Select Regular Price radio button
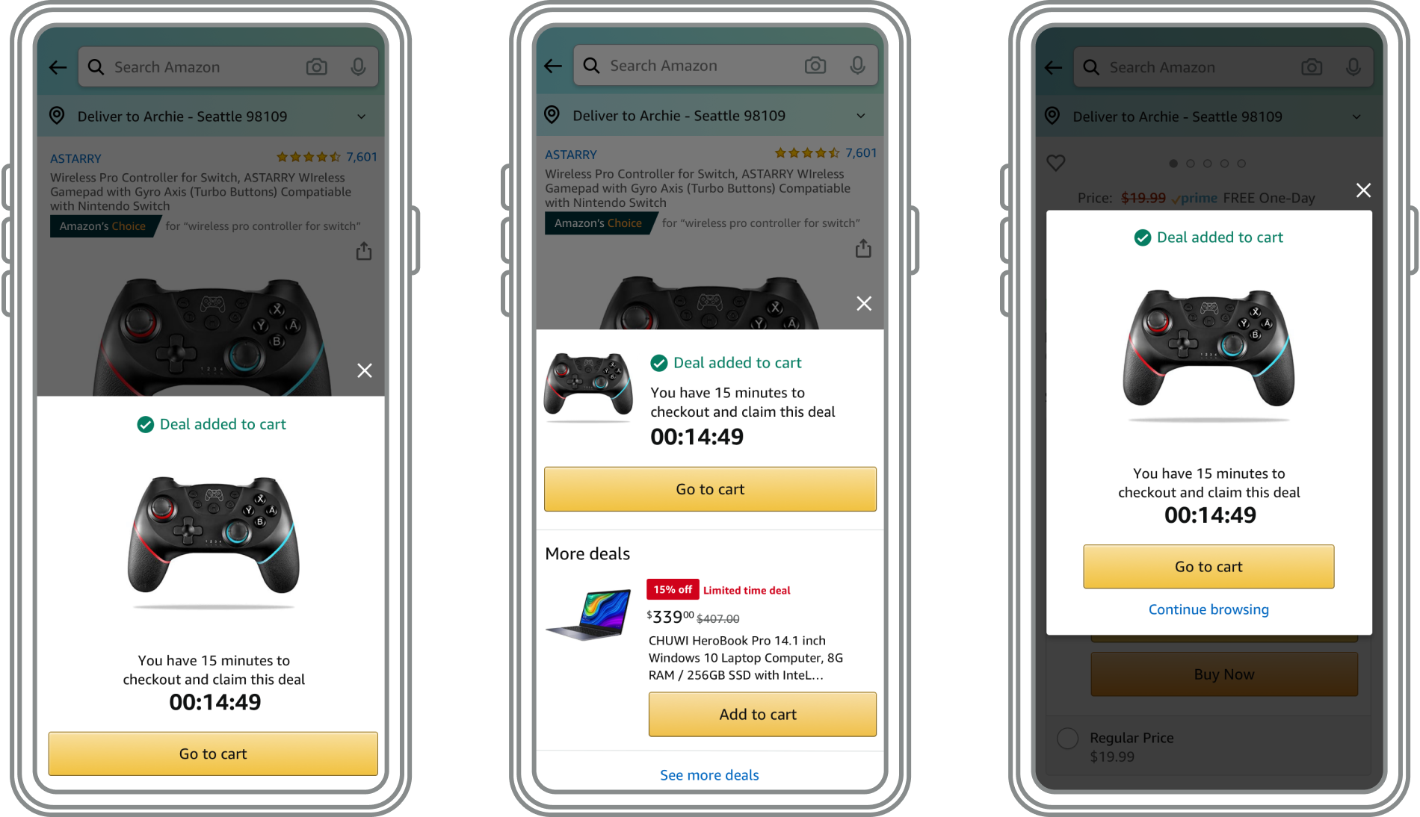The height and width of the screenshot is (817, 1420). 1067,739
